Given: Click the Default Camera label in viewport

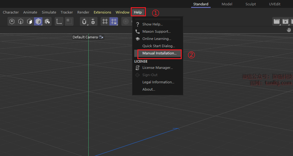Looking at the screenshot, I should pyautogui.click(x=85, y=37).
